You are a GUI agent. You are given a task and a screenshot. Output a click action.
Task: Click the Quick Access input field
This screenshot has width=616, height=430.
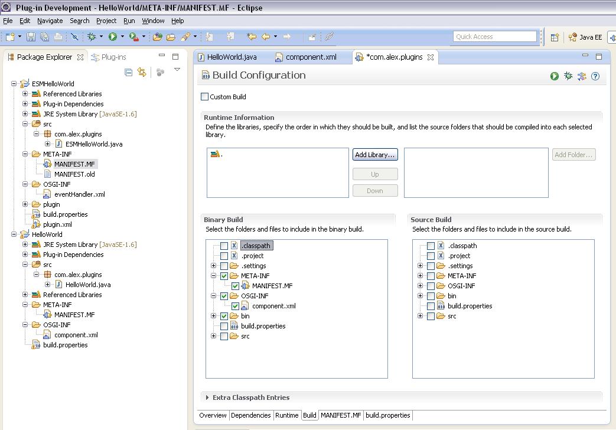click(494, 37)
